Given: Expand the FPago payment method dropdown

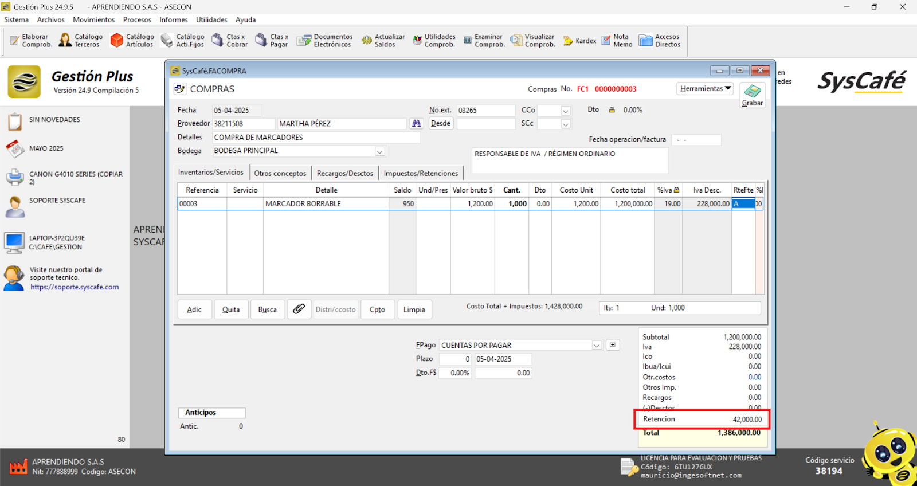Looking at the screenshot, I should 597,346.
